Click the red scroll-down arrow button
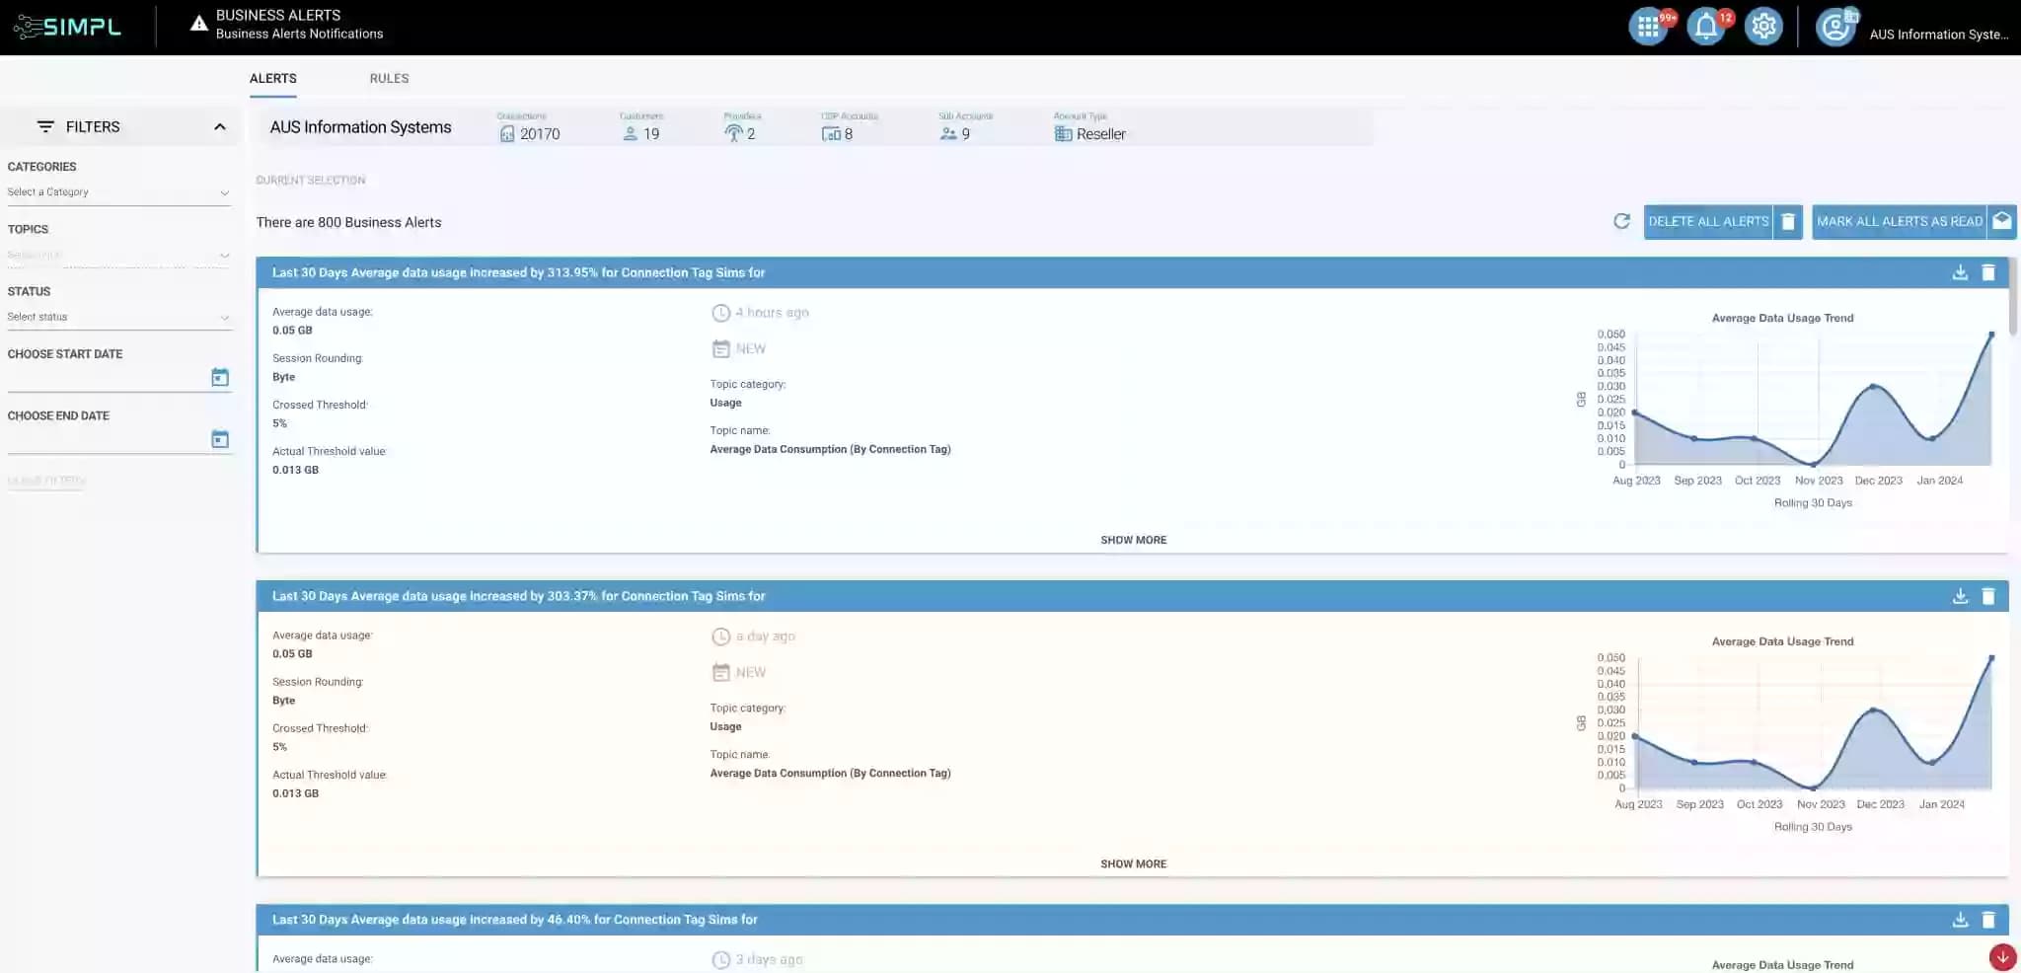This screenshot has height=973, width=2021. pos(2002,957)
